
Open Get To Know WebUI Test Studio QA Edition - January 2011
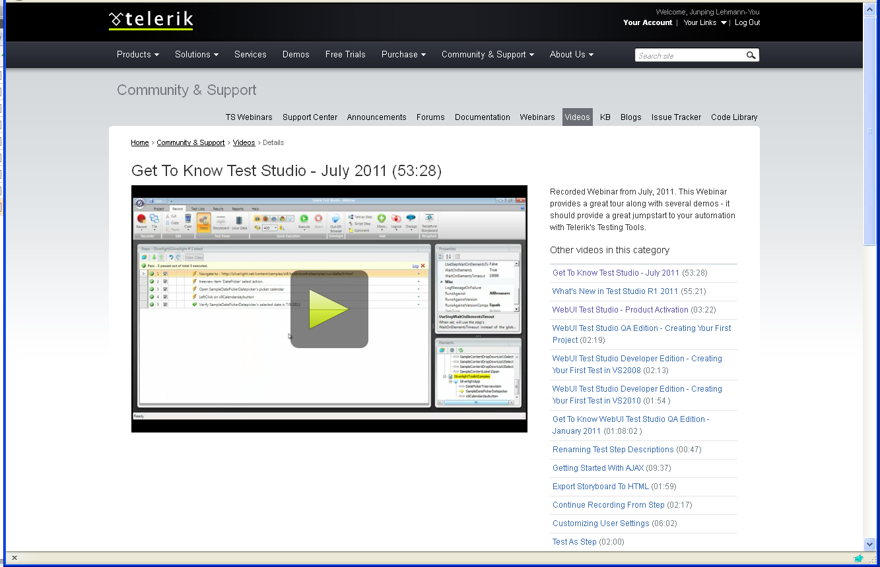[x=630, y=425]
